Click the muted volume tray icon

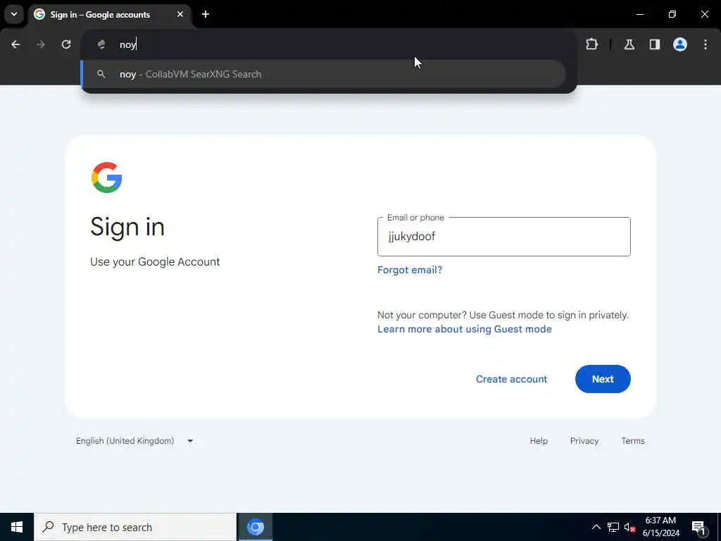(x=629, y=527)
